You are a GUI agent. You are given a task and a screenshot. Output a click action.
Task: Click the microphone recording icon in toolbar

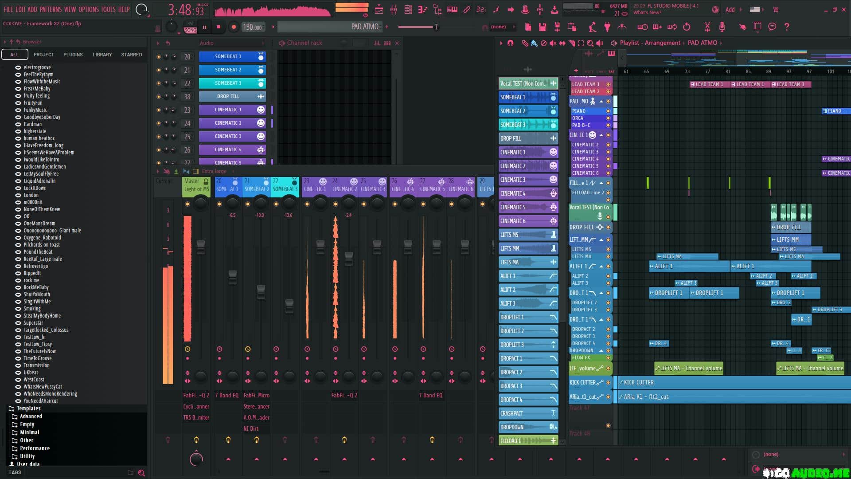(x=722, y=27)
